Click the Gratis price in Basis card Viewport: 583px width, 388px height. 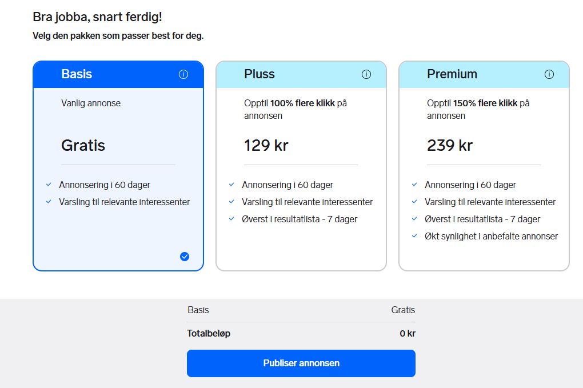click(83, 145)
